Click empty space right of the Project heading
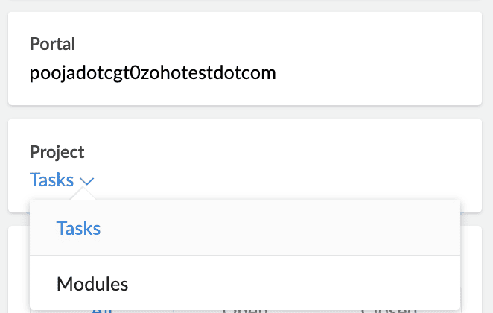 298,152
